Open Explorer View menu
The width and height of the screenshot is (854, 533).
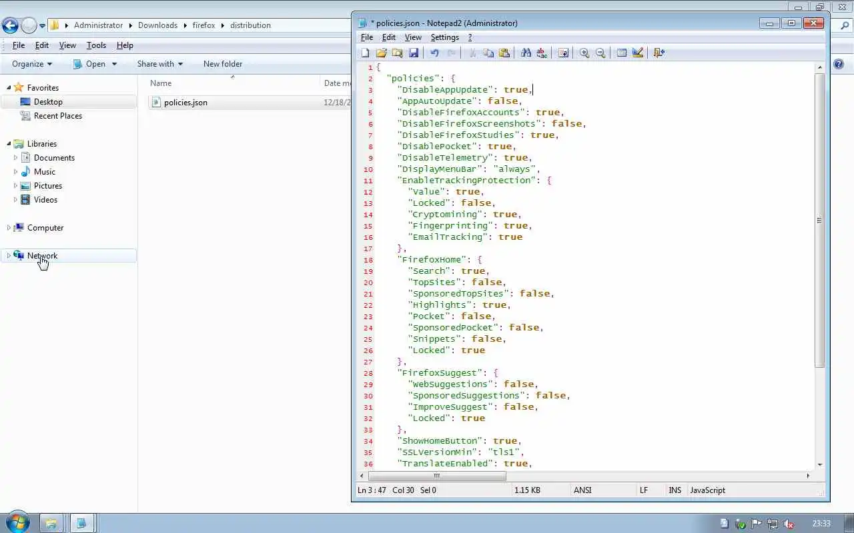67,45
